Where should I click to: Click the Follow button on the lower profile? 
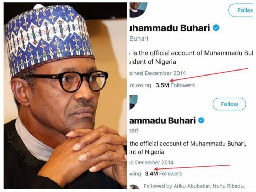(229, 104)
